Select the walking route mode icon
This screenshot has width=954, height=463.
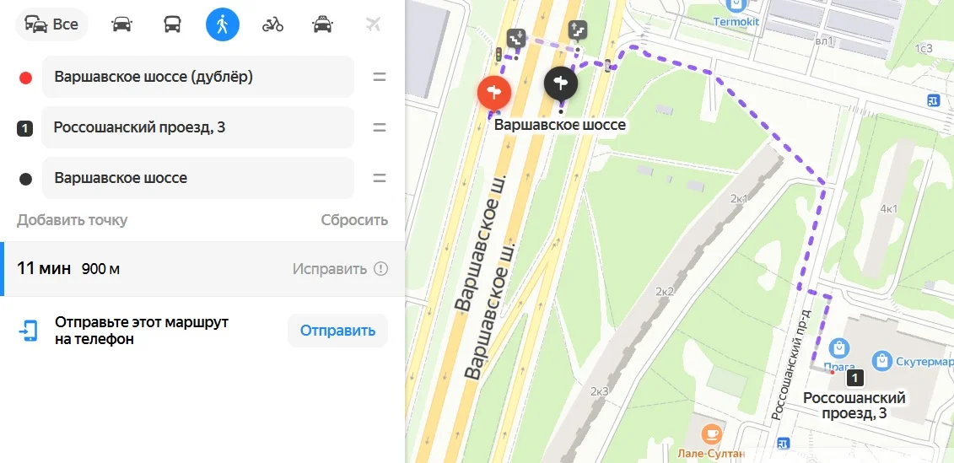point(223,25)
